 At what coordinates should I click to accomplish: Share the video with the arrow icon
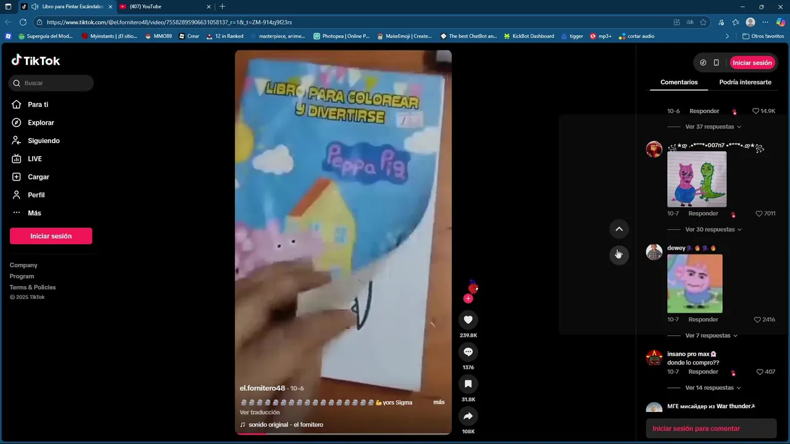tap(468, 416)
